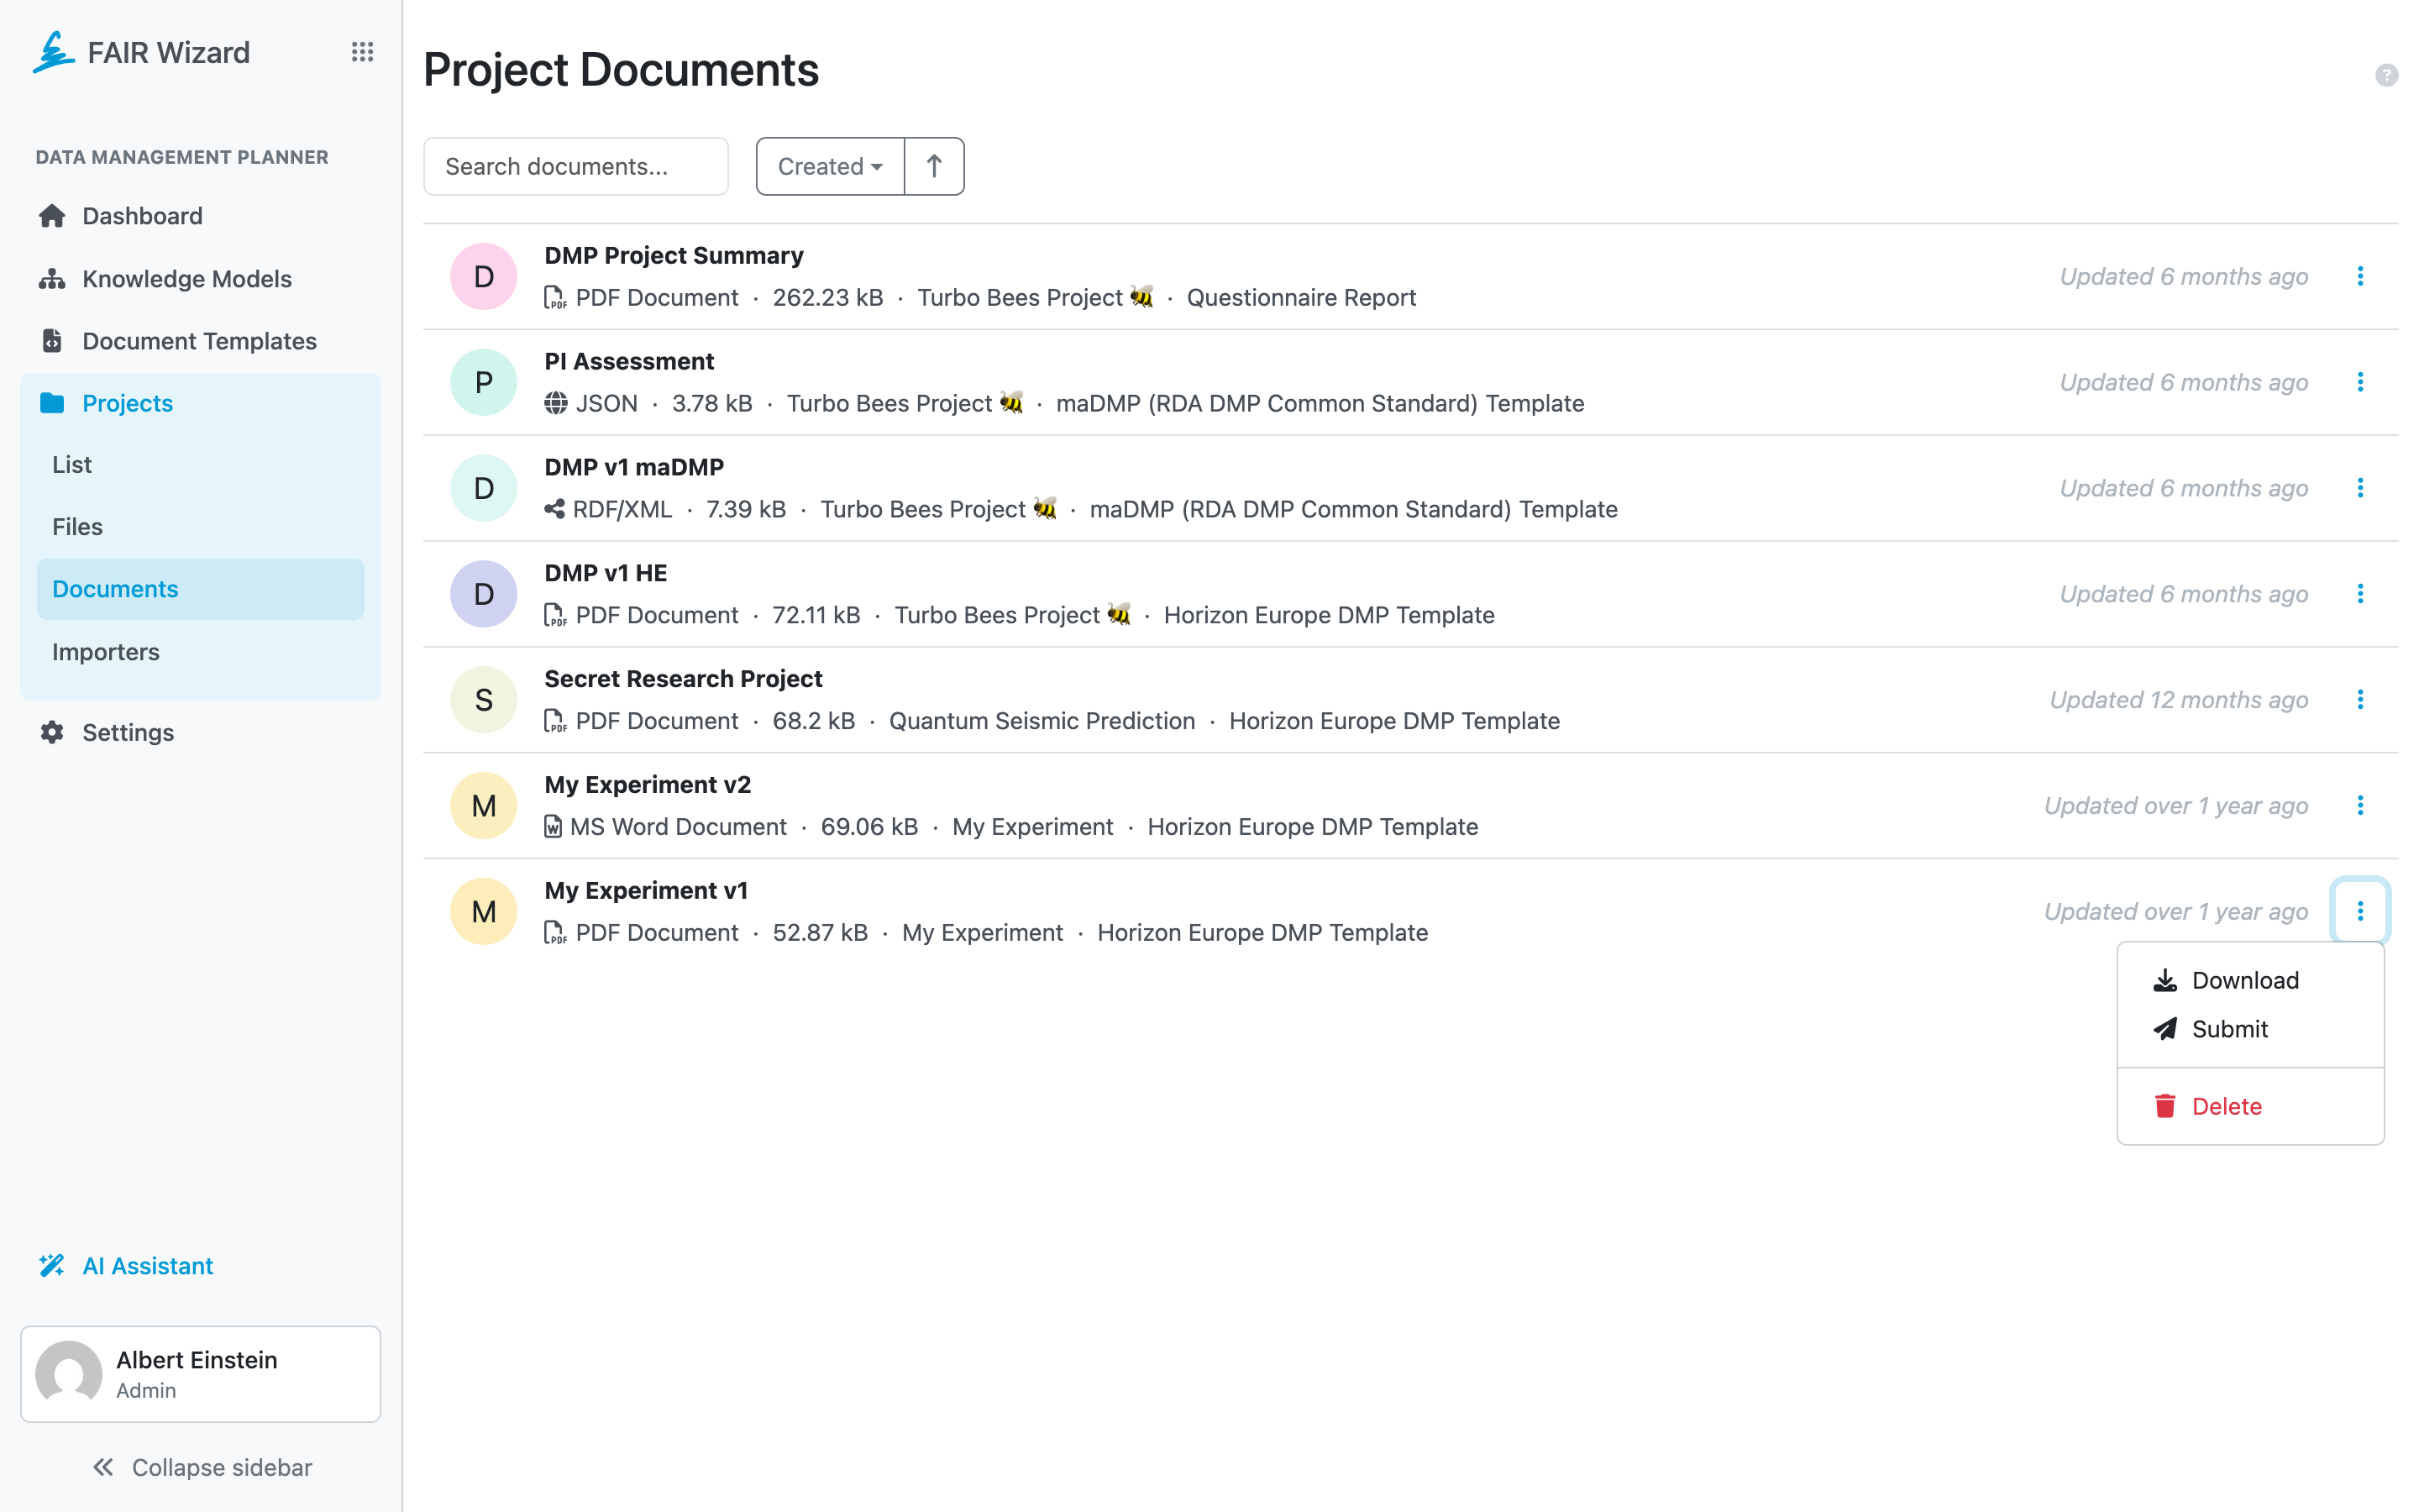Click the Settings gear icon
This screenshot has height=1512, width=2419.
coord(52,732)
